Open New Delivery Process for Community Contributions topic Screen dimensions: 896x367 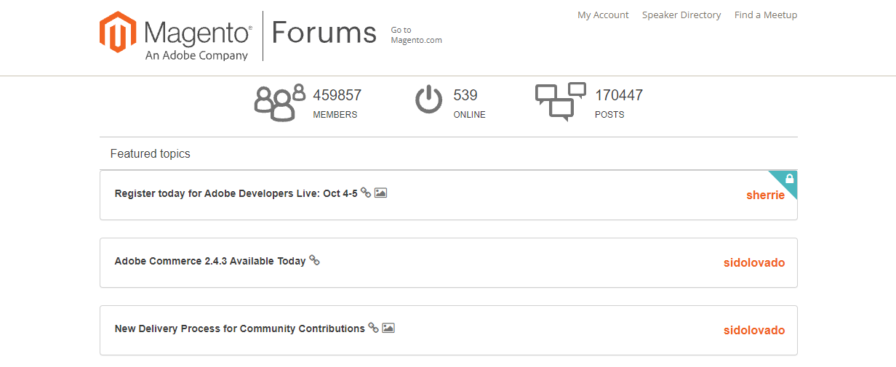point(240,328)
